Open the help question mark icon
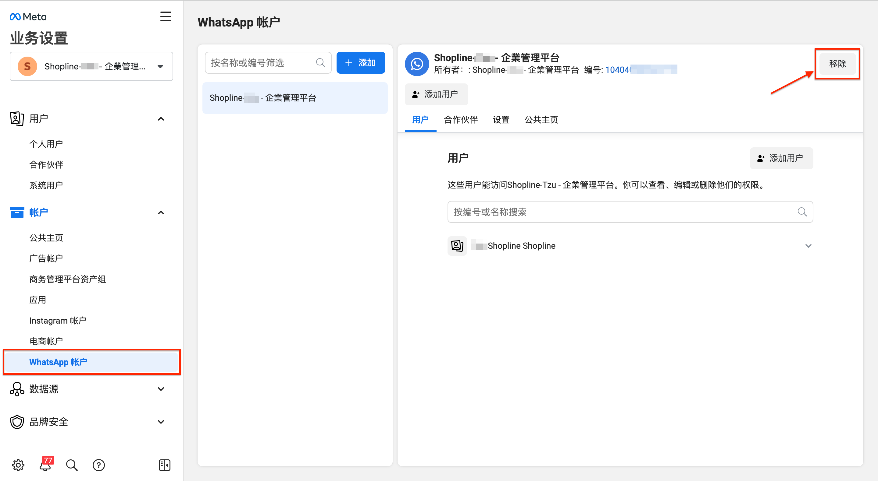The image size is (878, 481). coord(99,465)
